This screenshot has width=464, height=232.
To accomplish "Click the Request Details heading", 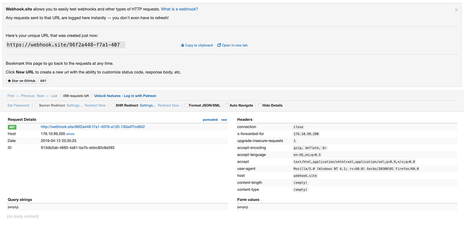I will (x=22, y=120).
